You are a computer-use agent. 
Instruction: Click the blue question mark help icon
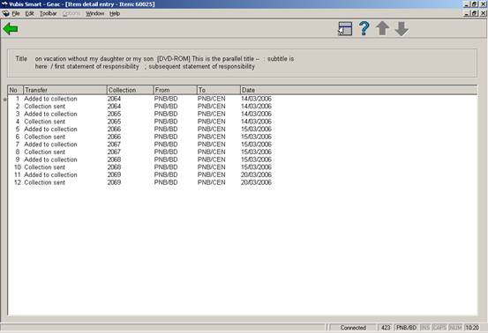(364, 28)
